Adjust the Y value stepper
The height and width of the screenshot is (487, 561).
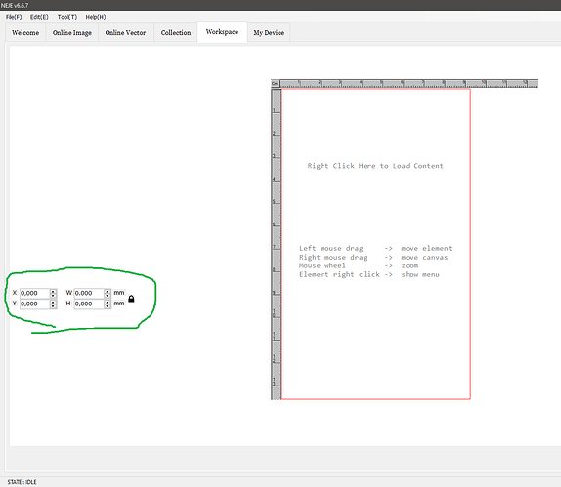click(x=53, y=304)
